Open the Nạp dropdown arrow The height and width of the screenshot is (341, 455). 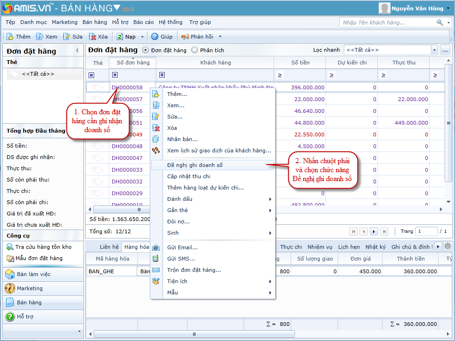[x=141, y=37]
